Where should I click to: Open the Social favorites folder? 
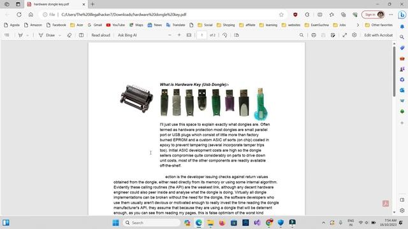click(205, 25)
